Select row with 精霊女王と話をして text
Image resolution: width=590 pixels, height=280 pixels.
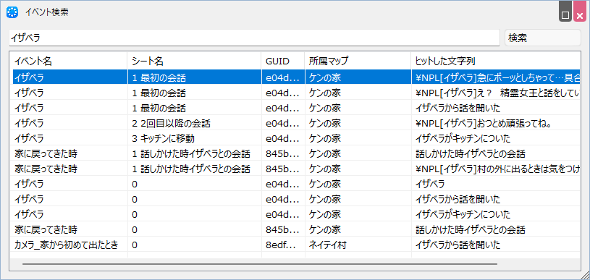296,93
